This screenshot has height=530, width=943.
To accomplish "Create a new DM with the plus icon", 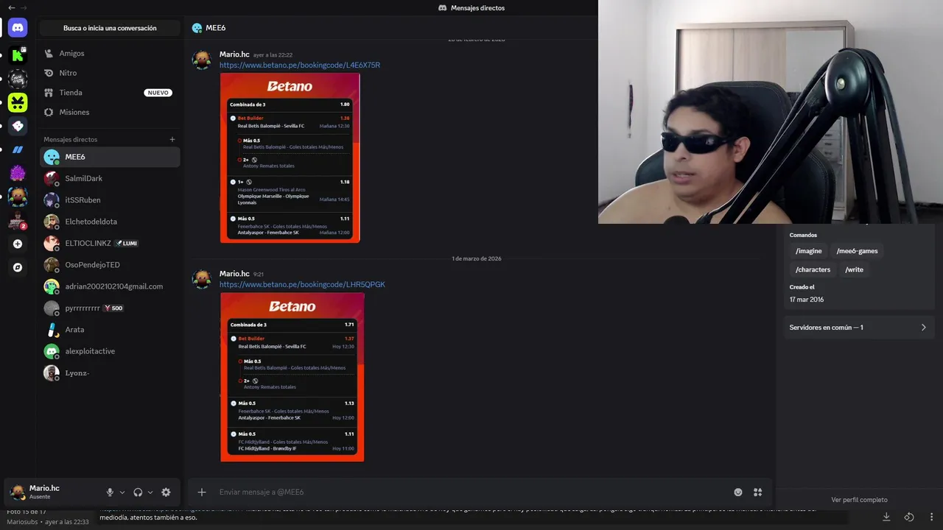I will tap(172, 139).
